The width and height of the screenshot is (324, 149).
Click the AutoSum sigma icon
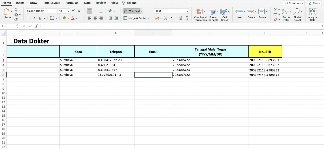click(x=275, y=10)
